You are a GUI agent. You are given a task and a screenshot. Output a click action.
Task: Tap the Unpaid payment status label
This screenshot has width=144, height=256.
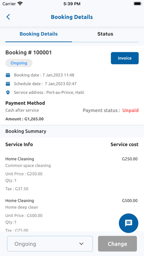point(130,110)
